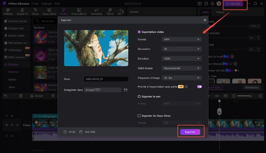Click the download icon in title bar
The width and height of the screenshot is (266, 153).
212,3
